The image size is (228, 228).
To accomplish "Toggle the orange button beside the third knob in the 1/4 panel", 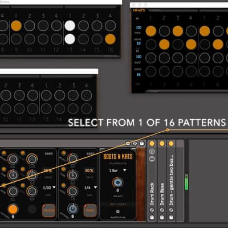I will [x=63, y=185].
